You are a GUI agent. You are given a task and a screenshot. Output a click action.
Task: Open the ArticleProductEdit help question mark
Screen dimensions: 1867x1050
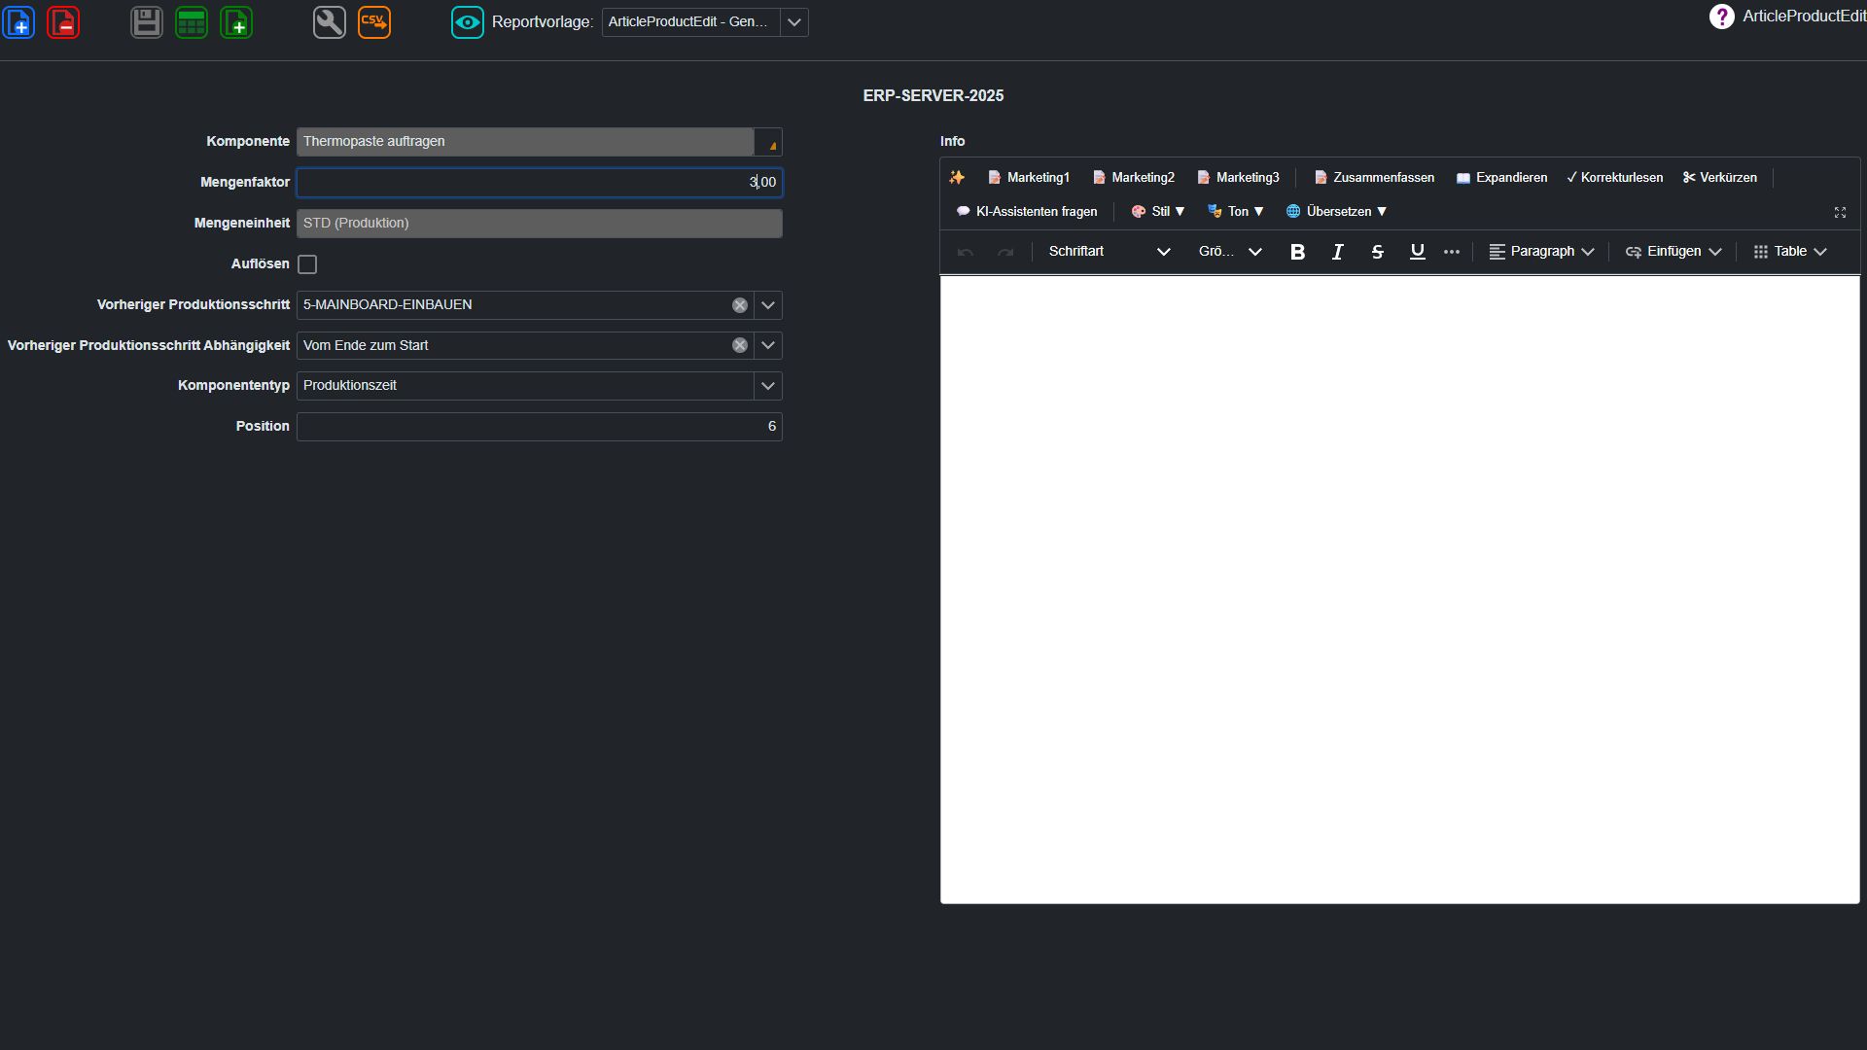(1721, 17)
